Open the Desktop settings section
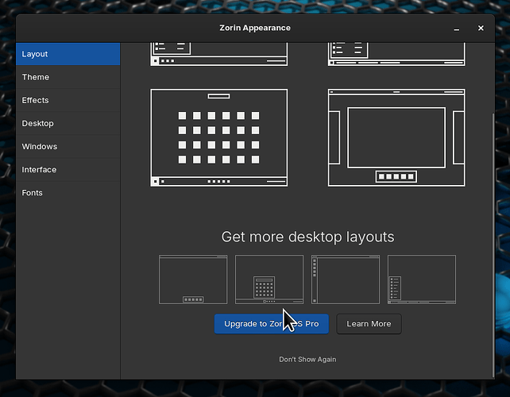 coord(68,123)
